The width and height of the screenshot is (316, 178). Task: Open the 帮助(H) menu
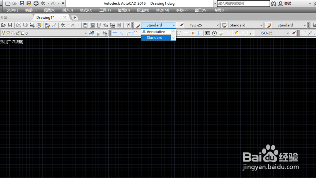[x=221, y=10]
